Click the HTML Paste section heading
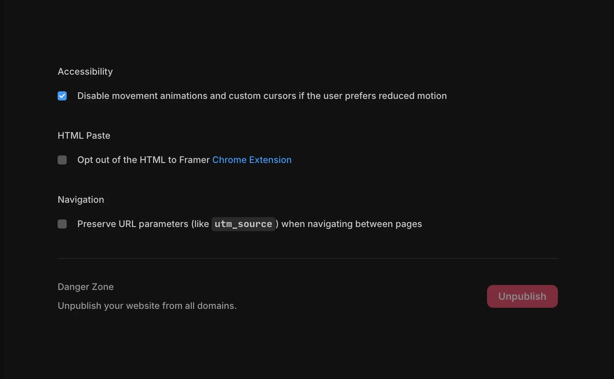The image size is (614, 379). 84,136
